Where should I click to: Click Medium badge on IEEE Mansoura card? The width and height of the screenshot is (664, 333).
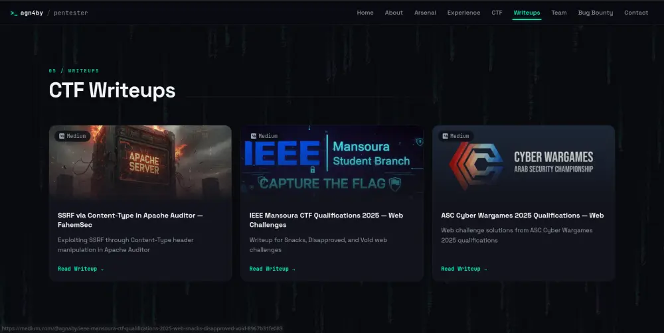264,136
